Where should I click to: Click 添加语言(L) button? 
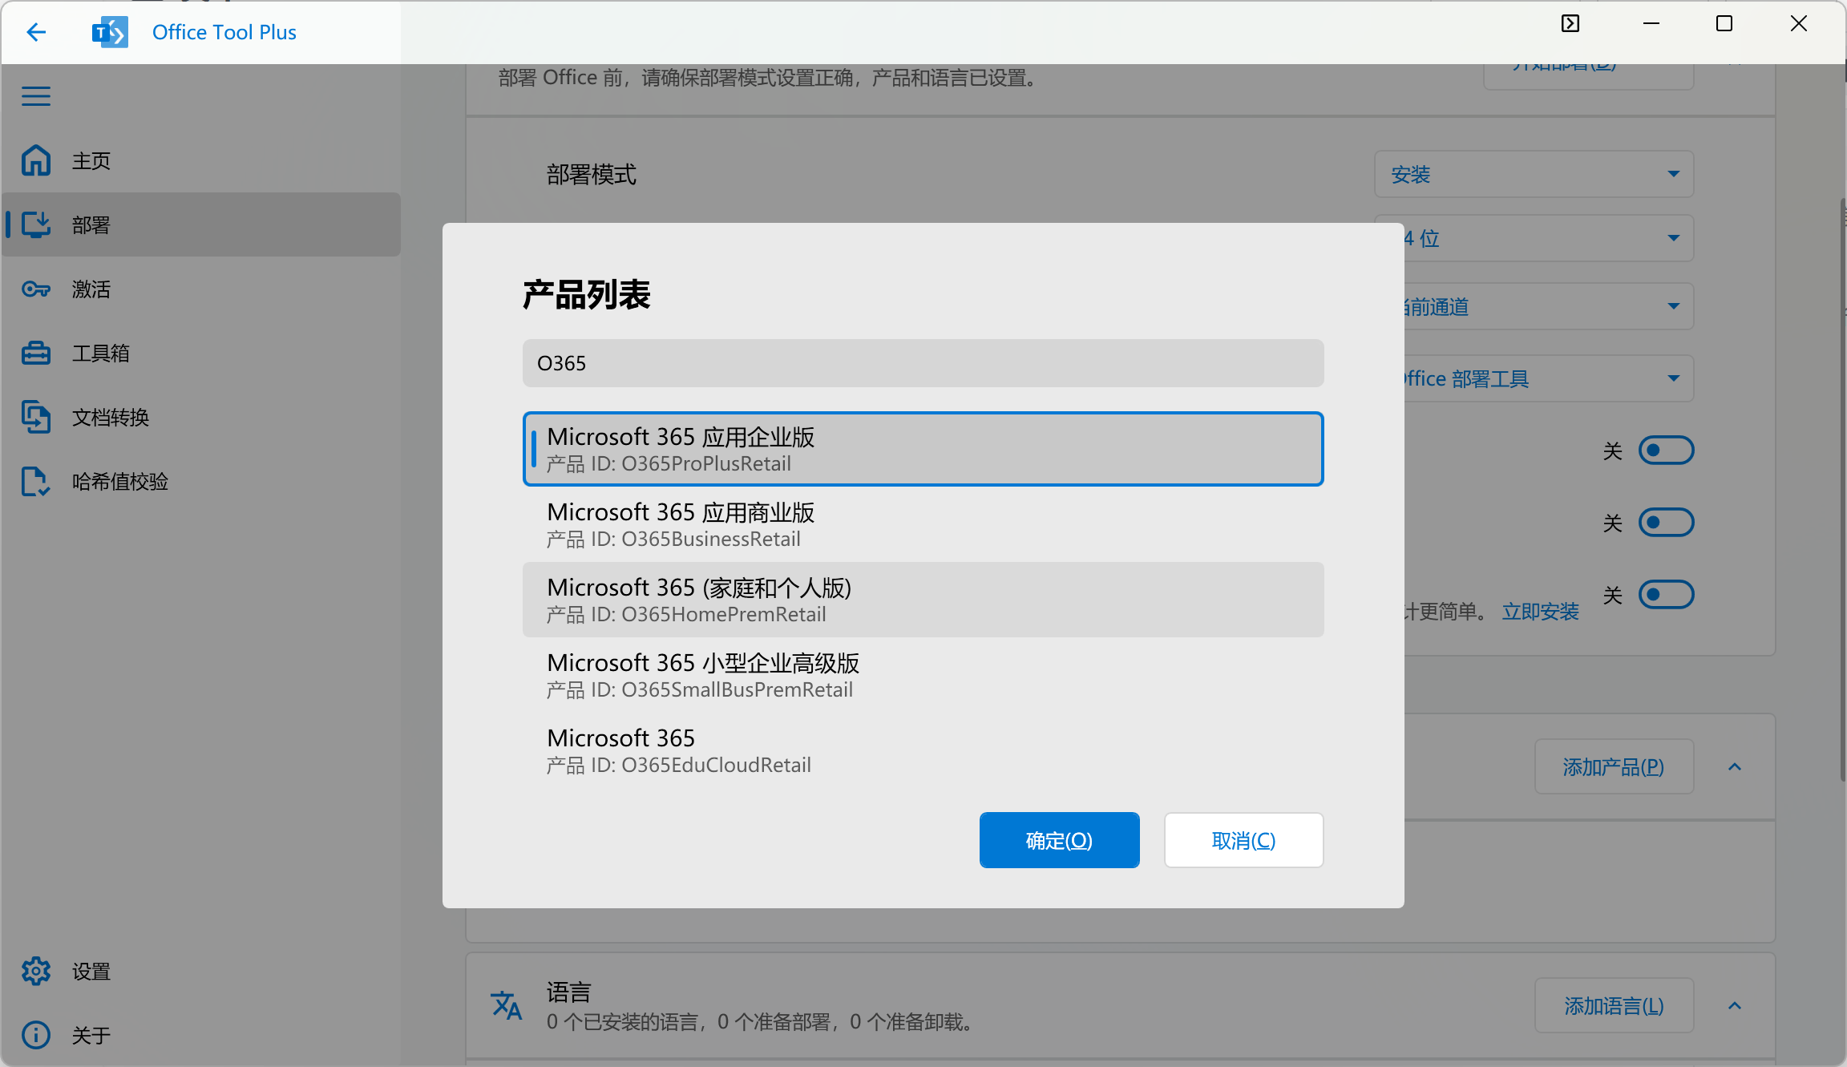pos(1614,1005)
